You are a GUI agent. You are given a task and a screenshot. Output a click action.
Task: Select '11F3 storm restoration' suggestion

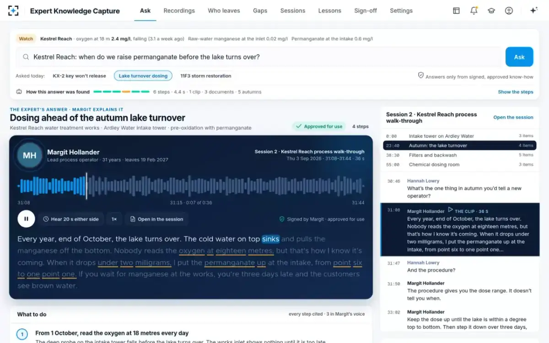(x=206, y=76)
